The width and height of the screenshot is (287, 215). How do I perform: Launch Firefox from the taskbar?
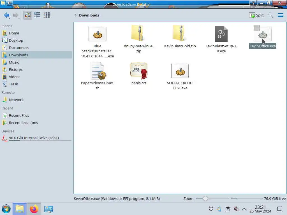[x=34, y=209]
